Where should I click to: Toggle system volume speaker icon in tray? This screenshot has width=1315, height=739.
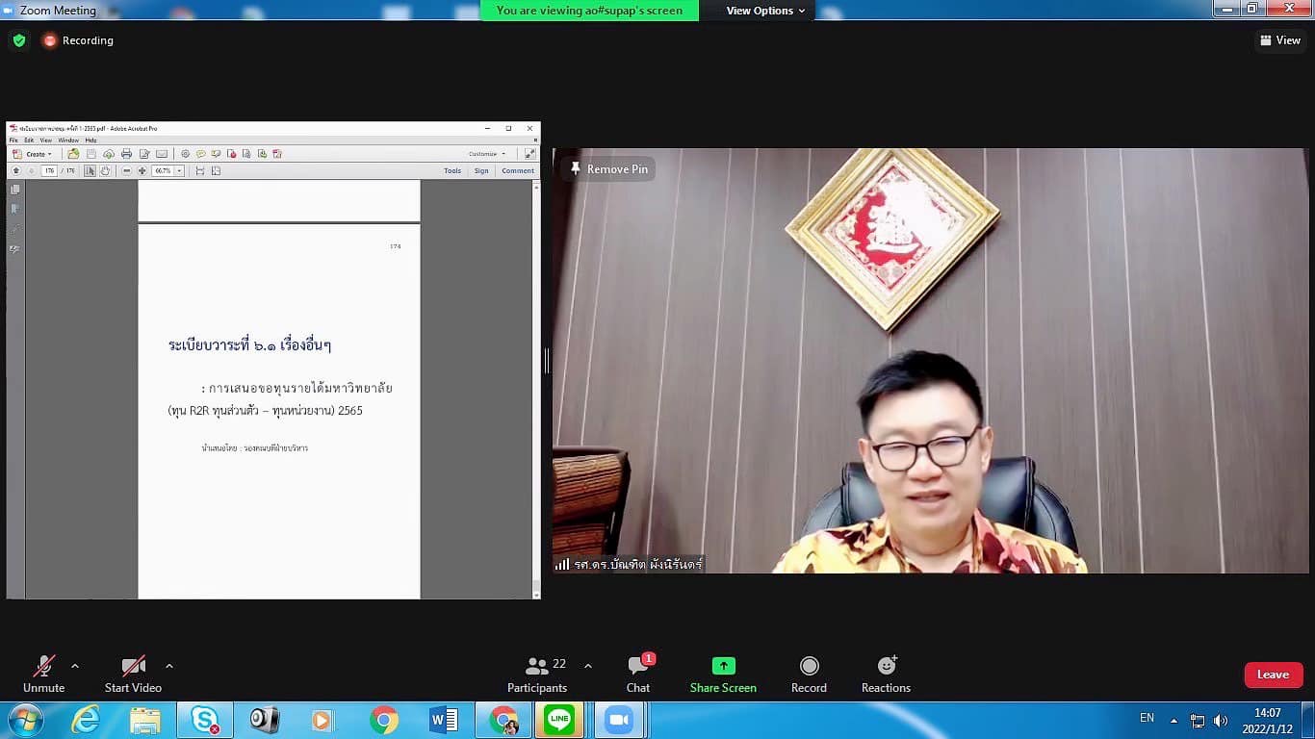pos(1221,720)
